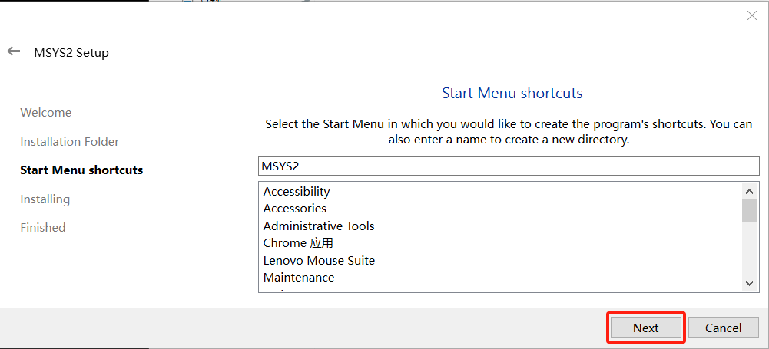Select the Chrome 应用 folder entry
This screenshot has width=769, height=349.
(x=298, y=243)
